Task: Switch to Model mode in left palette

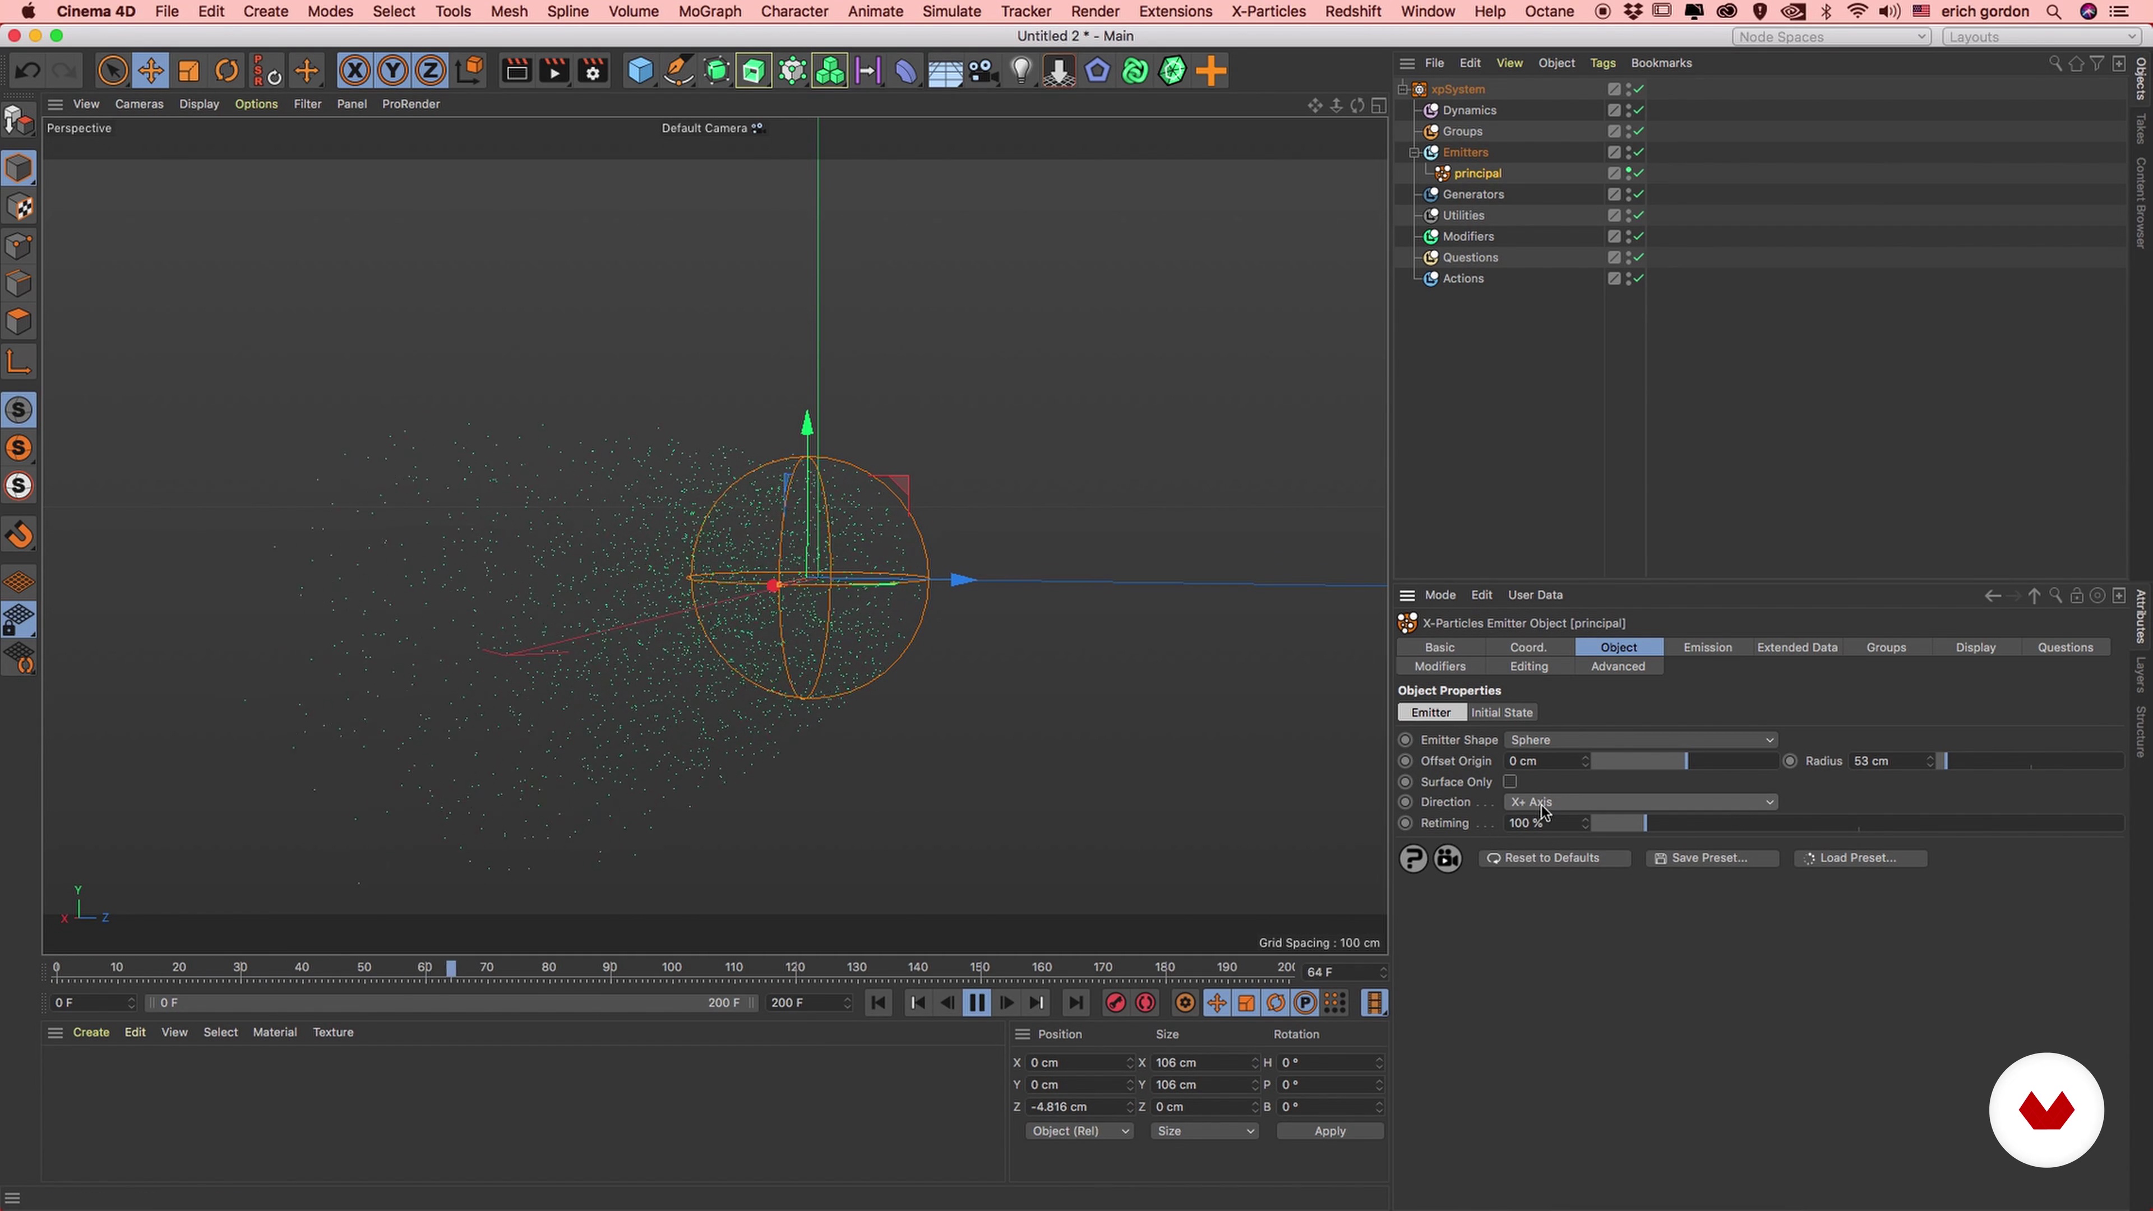Action: pos(19,168)
